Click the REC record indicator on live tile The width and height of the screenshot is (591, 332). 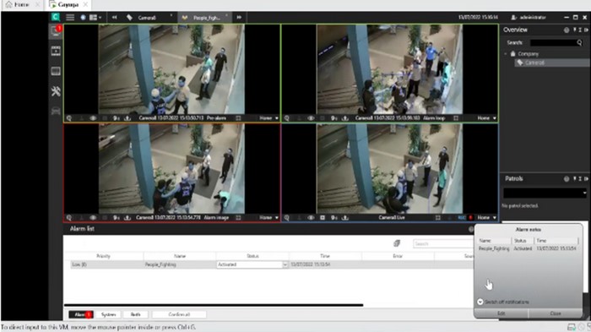click(461, 218)
